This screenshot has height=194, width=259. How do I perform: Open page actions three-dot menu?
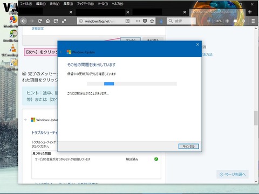click(x=138, y=21)
